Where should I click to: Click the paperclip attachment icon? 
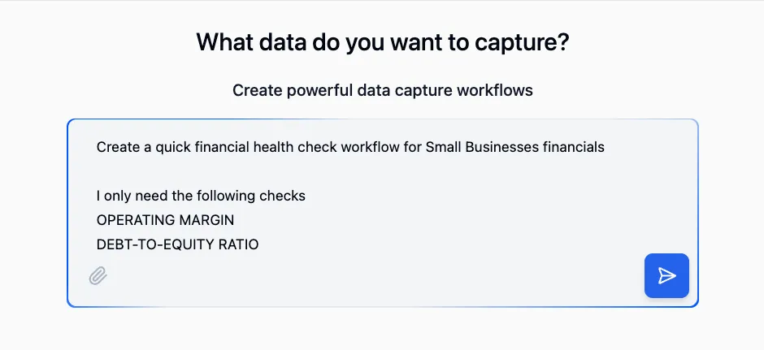(x=98, y=276)
